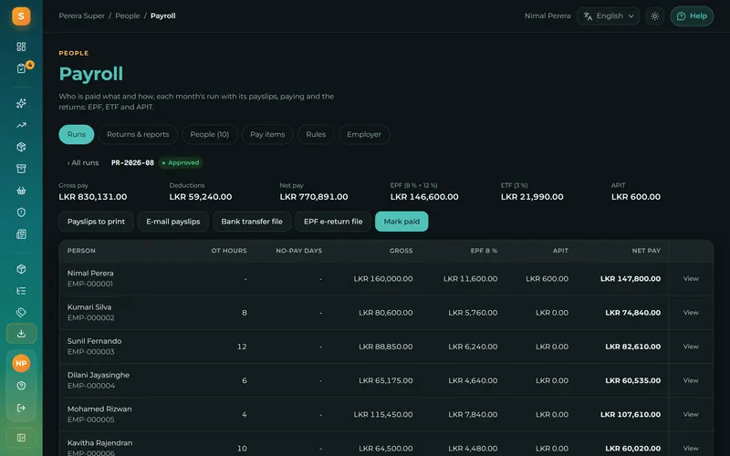Click run ID PR-2026-08
The image size is (730, 456).
click(132, 163)
